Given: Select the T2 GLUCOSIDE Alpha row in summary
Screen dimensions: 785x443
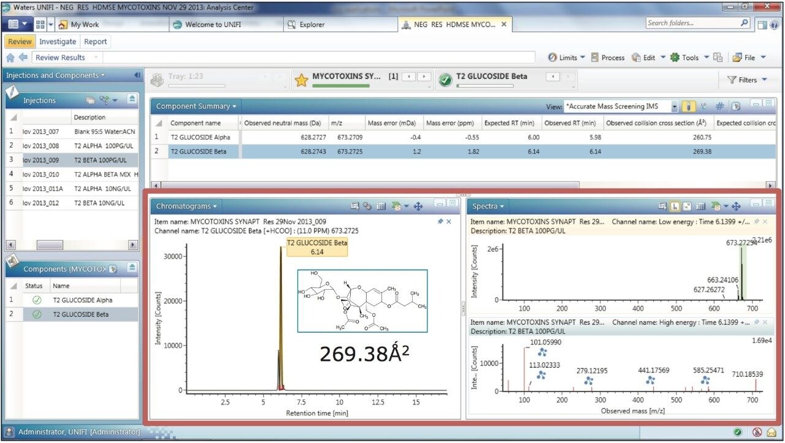Looking at the screenshot, I should pyautogui.click(x=200, y=137).
